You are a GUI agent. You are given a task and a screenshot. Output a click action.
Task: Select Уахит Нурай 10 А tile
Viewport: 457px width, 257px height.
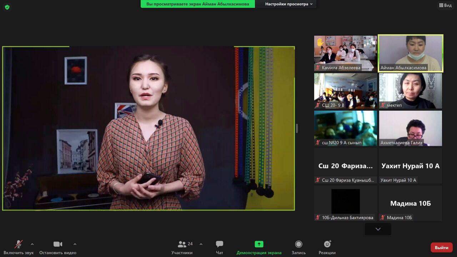410,166
